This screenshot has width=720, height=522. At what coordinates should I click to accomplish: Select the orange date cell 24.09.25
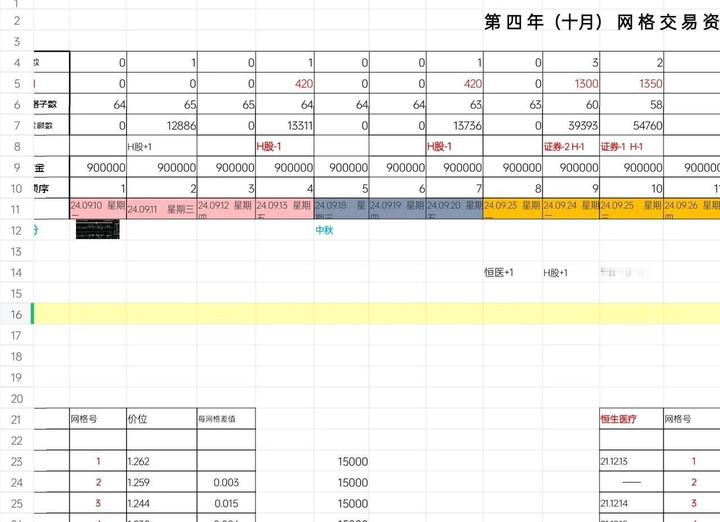coord(632,209)
